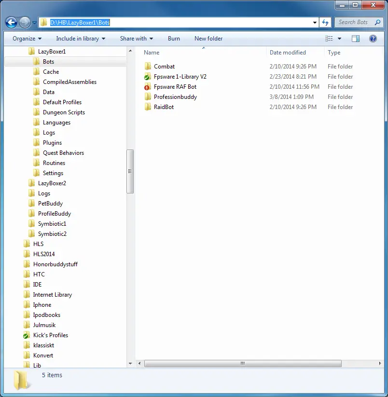Click the Fpsware RAF Bot folder icon
This screenshot has height=397, width=388.
pos(147,87)
